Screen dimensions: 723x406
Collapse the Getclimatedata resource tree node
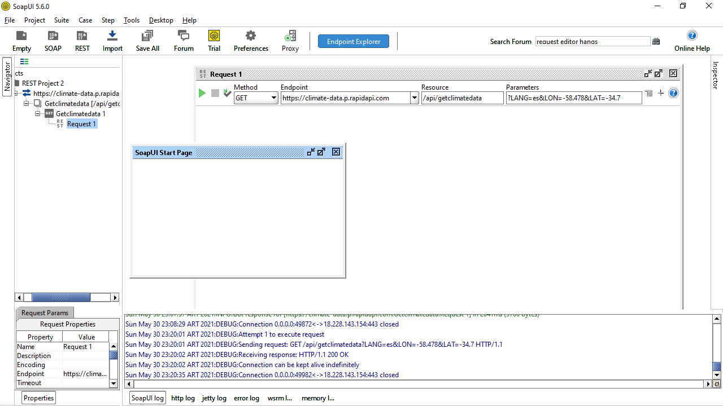click(x=27, y=104)
